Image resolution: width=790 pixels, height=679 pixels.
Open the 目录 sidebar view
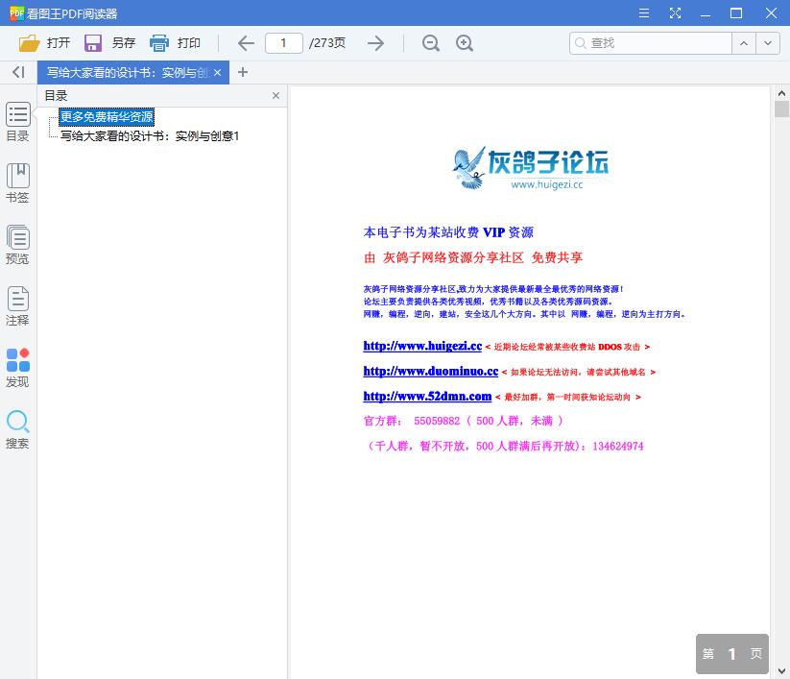click(x=17, y=121)
